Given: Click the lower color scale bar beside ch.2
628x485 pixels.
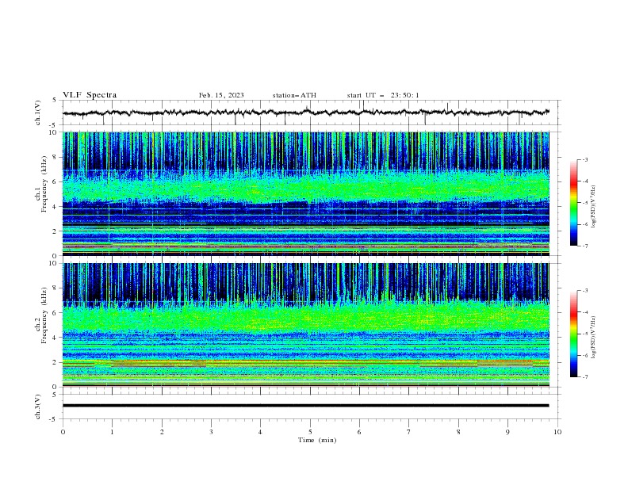Looking at the screenshot, I should click(x=573, y=334).
